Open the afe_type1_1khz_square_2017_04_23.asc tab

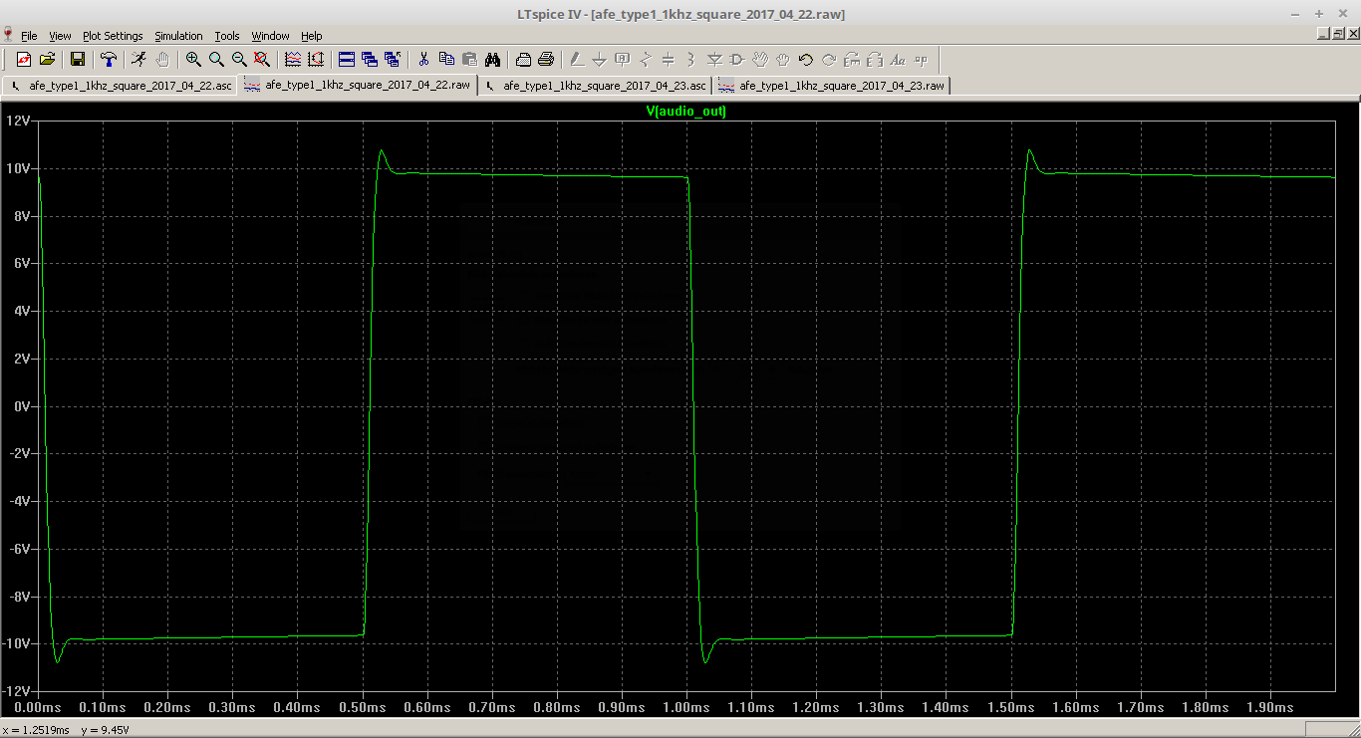596,86
